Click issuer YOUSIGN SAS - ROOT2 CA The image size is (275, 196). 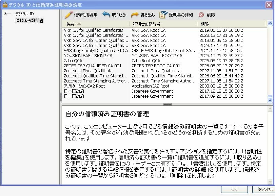(157, 56)
